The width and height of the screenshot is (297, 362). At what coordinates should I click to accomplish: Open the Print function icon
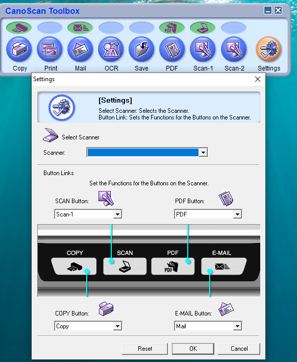[x=49, y=49]
